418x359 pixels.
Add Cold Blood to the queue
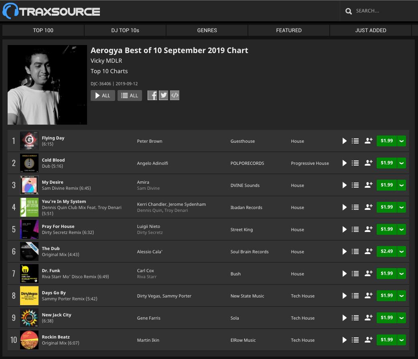click(x=355, y=163)
